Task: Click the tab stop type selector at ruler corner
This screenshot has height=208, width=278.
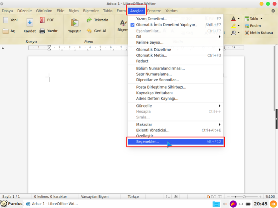Action: point(3,48)
